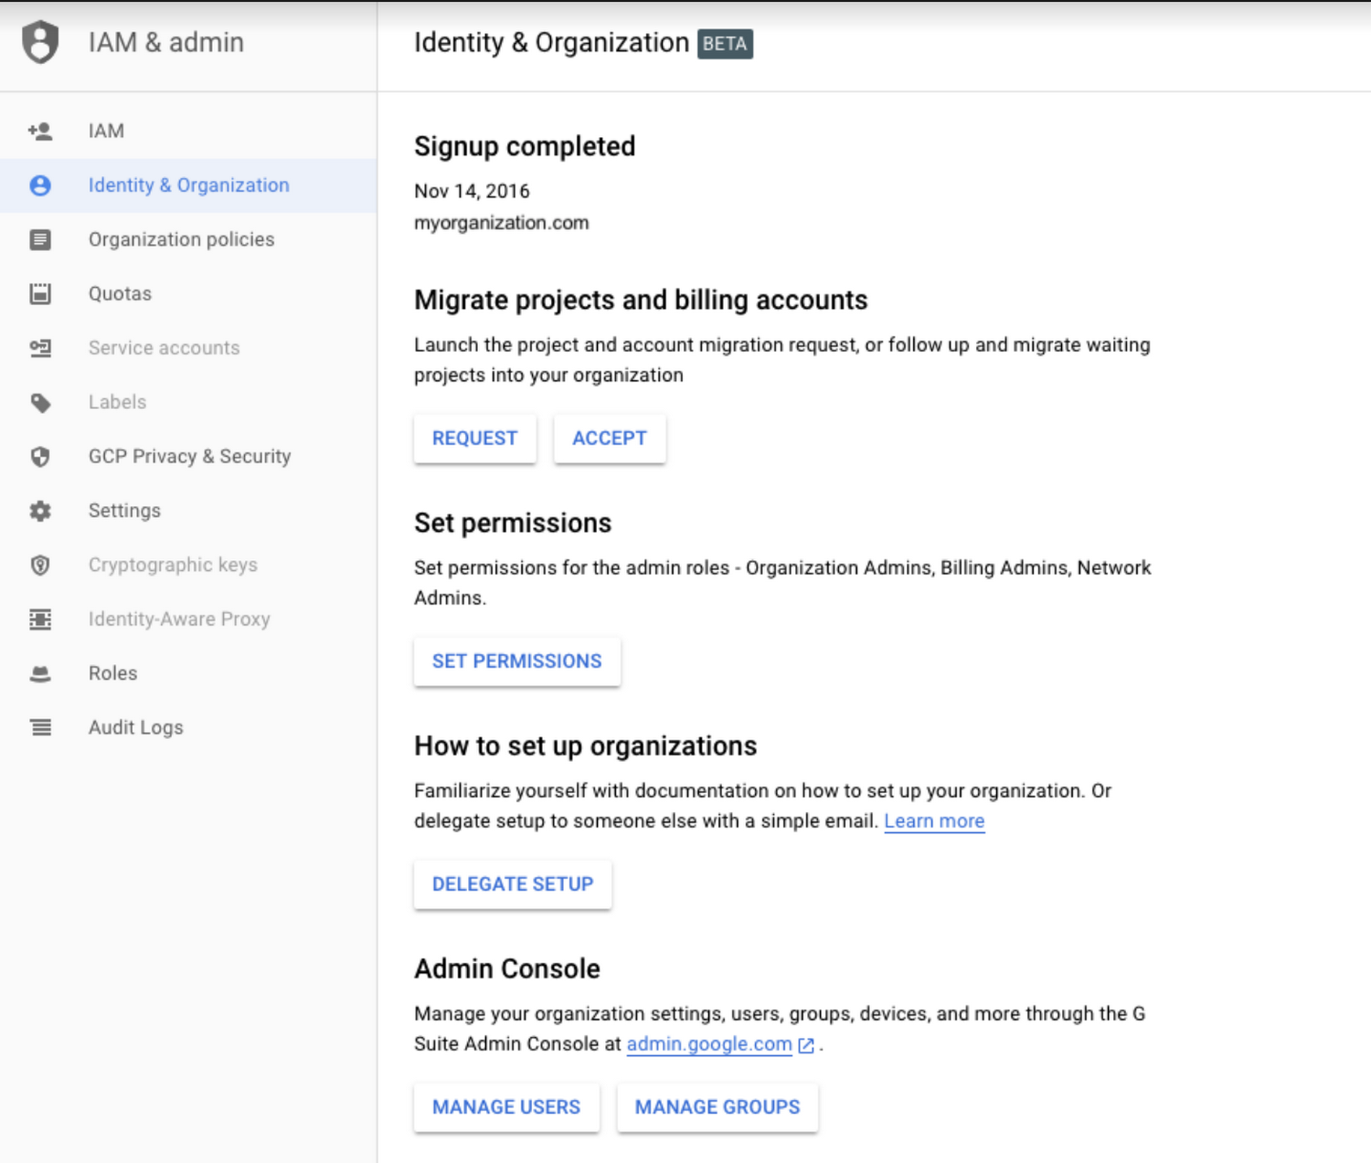The image size is (1371, 1163).
Task: Open the IAM menu item
Action: tap(188, 132)
